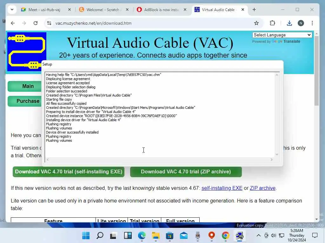
Task: Select log line 'All files successfully copied'
Action: coord(66,103)
